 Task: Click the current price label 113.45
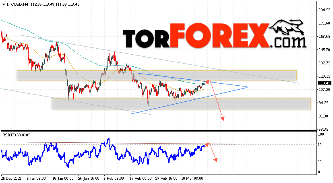click(x=325, y=83)
